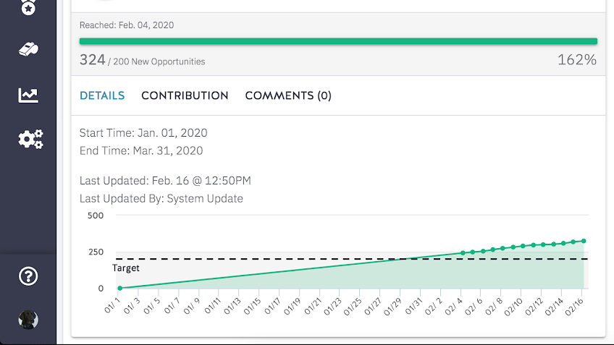The width and height of the screenshot is (614, 345).
Task: Click the 324 opportunities count
Action: point(93,60)
